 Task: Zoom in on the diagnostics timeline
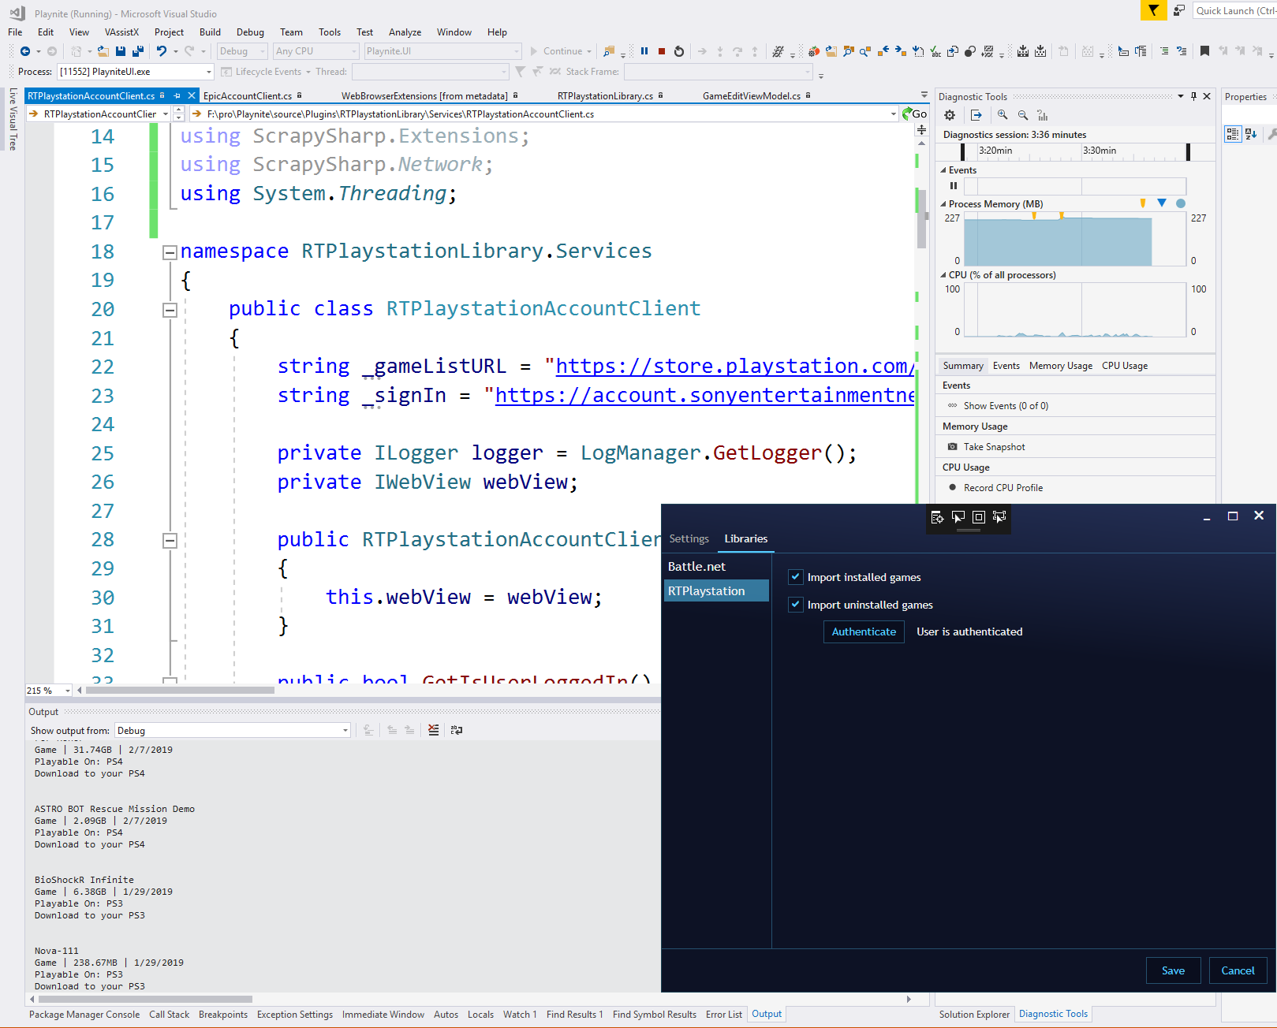(x=1003, y=115)
